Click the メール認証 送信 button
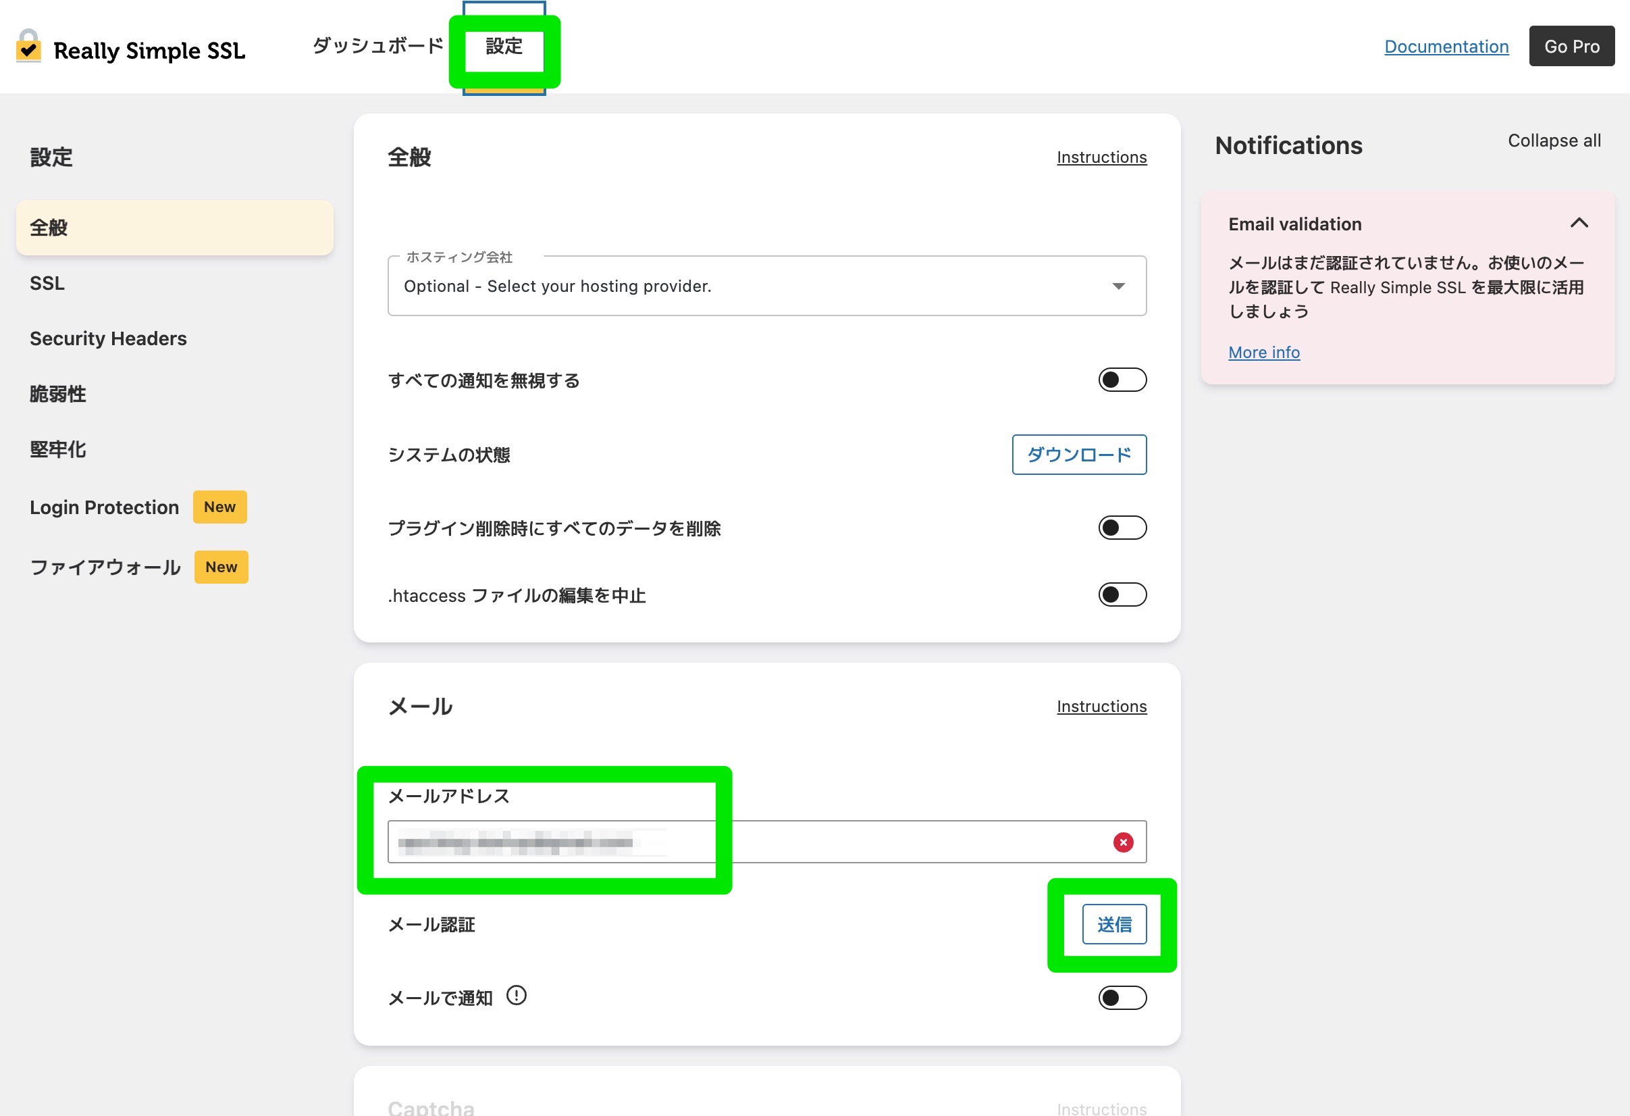Viewport: 1630px width, 1116px height. pyautogui.click(x=1113, y=924)
